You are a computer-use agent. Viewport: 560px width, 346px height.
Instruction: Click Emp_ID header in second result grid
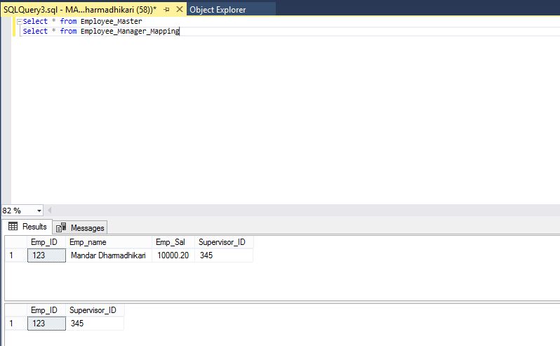[x=46, y=310]
